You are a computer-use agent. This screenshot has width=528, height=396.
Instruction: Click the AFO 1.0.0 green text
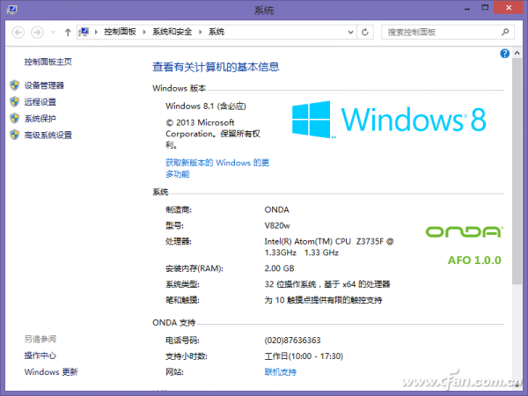pyautogui.click(x=474, y=260)
